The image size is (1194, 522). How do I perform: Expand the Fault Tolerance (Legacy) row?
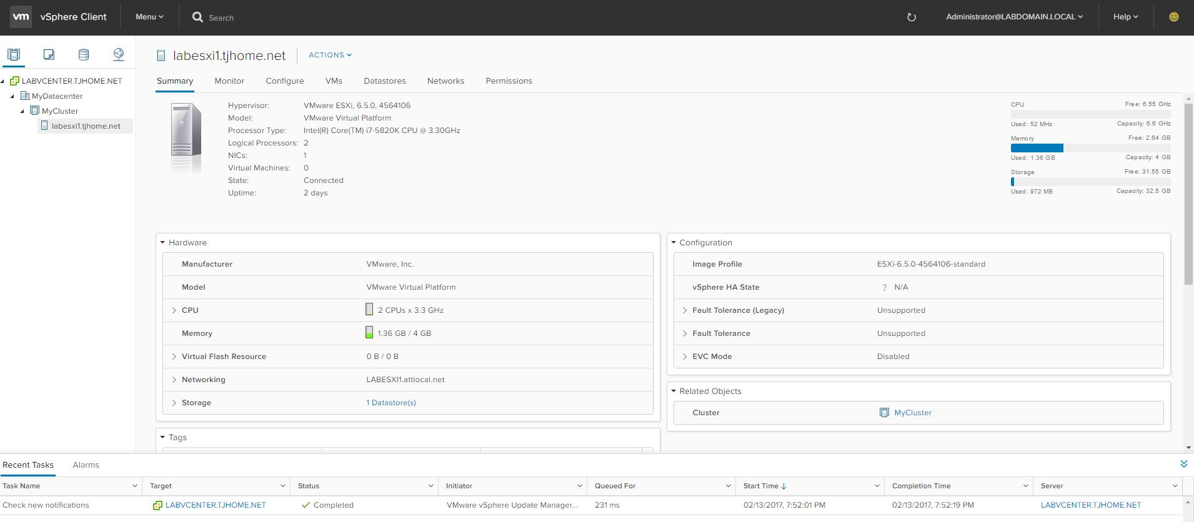pos(685,310)
